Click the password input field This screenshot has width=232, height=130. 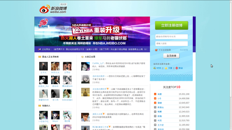[x=171, y=43]
